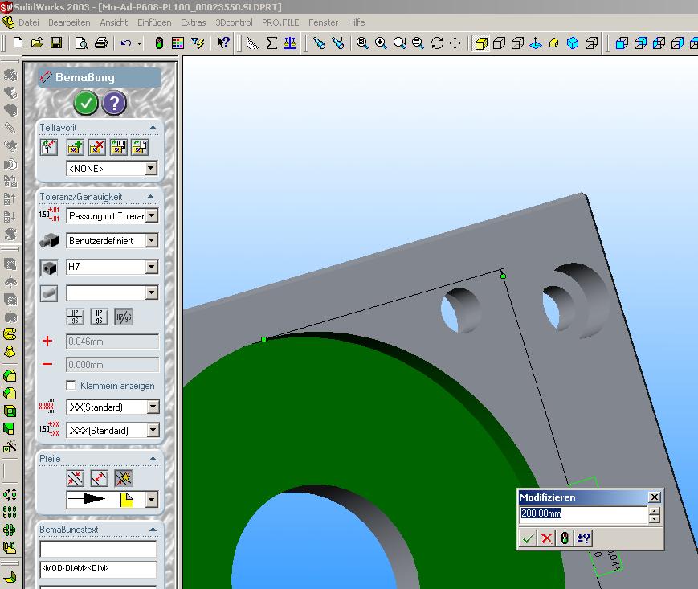The width and height of the screenshot is (698, 589).
Task: Add favorite icon with green plus
Action: click(76, 147)
